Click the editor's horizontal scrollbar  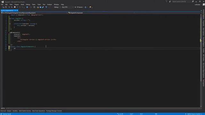click(104, 108)
